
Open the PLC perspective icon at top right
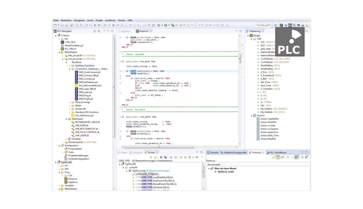290,25
